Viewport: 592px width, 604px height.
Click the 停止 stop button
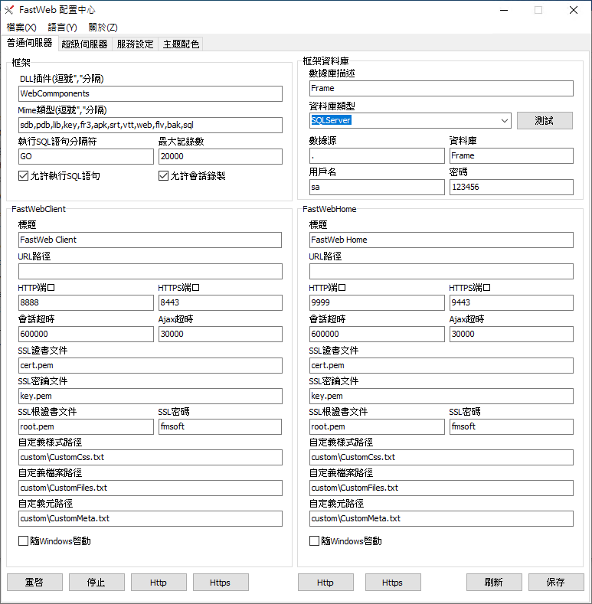[96, 582]
